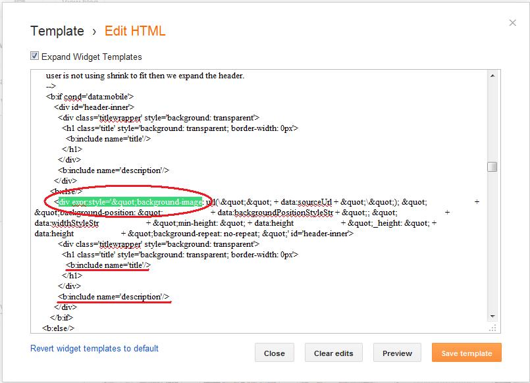
Task: Click the editor's vertical scrollbar thumb
Action: tap(490, 166)
